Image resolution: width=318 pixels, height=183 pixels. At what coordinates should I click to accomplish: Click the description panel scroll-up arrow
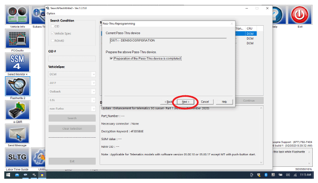261,108
